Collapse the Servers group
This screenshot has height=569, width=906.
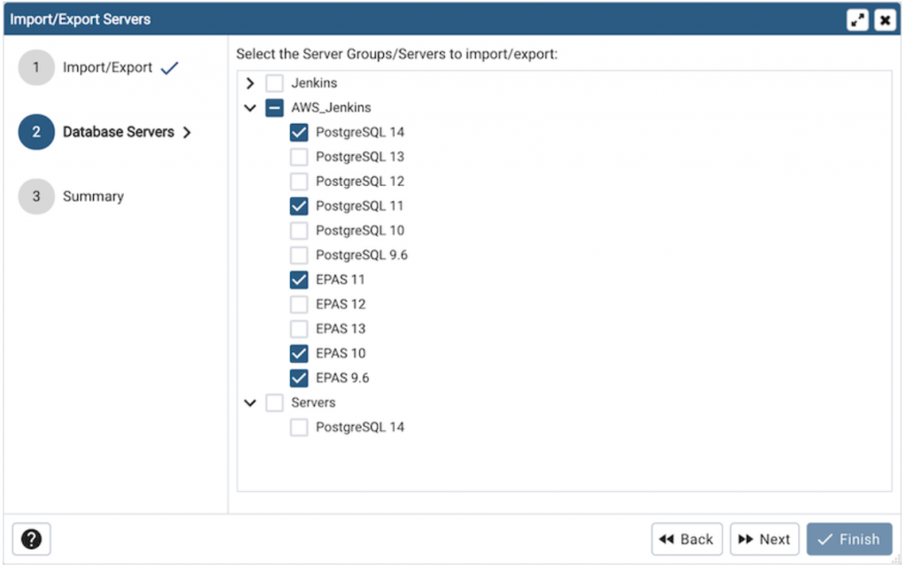click(x=250, y=402)
